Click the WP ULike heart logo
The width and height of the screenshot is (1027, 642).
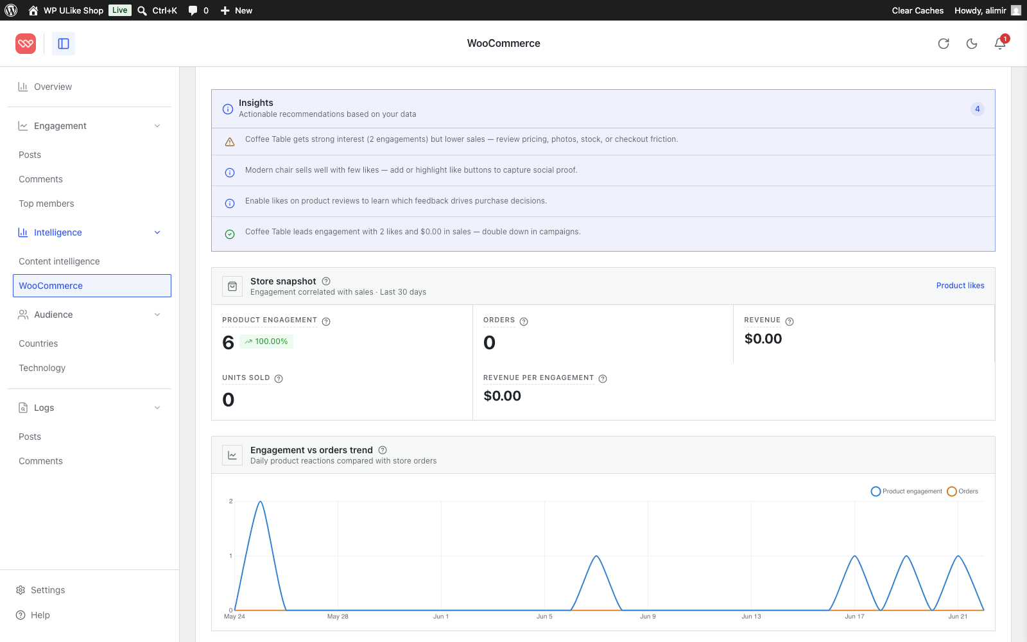pos(26,44)
